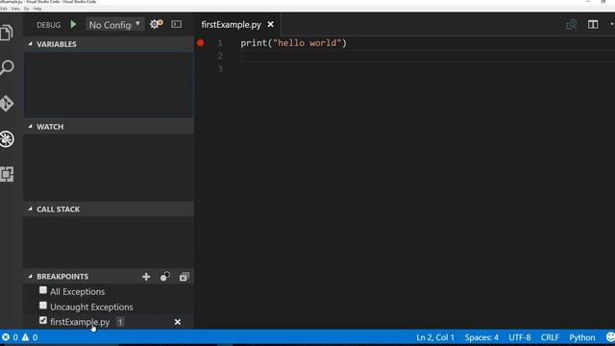Screen dimensions: 615x346
Task: Click the errors count icon in status bar
Action: pos(10,337)
